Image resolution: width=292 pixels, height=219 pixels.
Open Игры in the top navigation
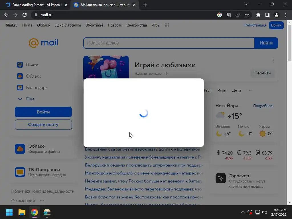point(156,25)
